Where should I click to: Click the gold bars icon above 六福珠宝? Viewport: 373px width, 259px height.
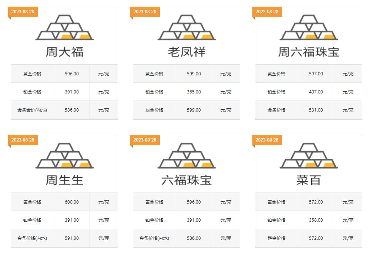coord(186,156)
